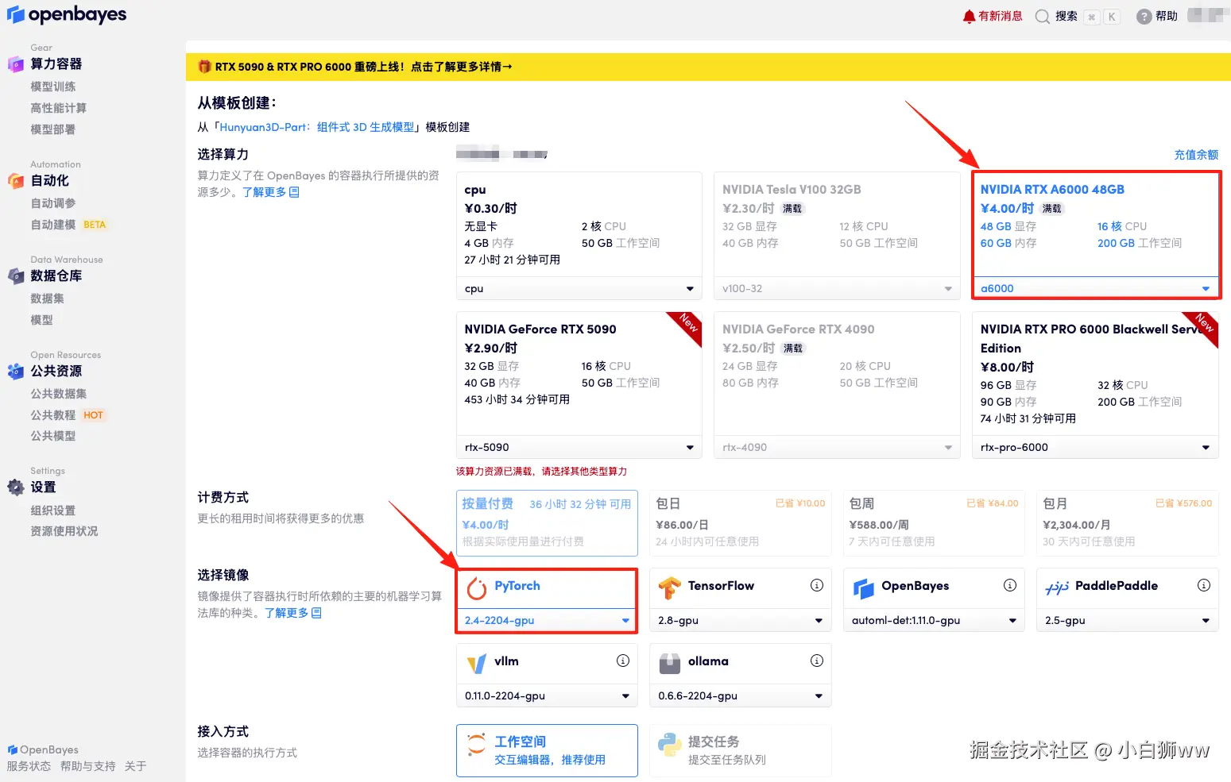Click the 算力容器 sidebar icon

click(16, 64)
